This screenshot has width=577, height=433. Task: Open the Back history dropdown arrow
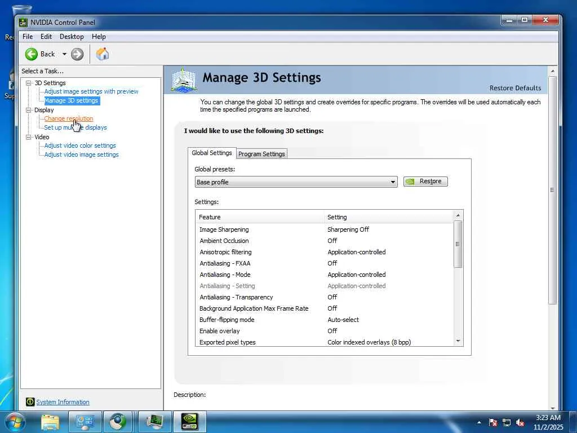point(64,54)
